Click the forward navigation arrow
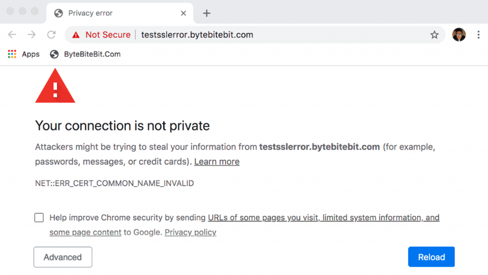Viewport: 488px width, 275px height. pyautogui.click(x=31, y=34)
